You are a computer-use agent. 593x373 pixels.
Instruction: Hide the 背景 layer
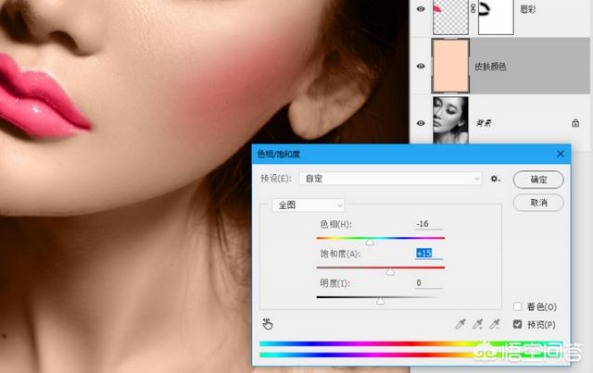[421, 123]
